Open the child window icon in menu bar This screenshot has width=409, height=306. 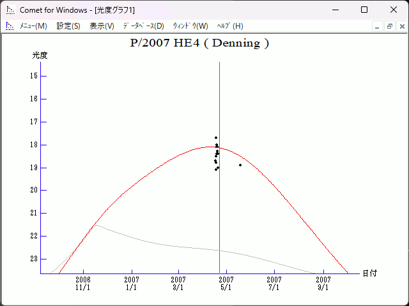click(10, 26)
